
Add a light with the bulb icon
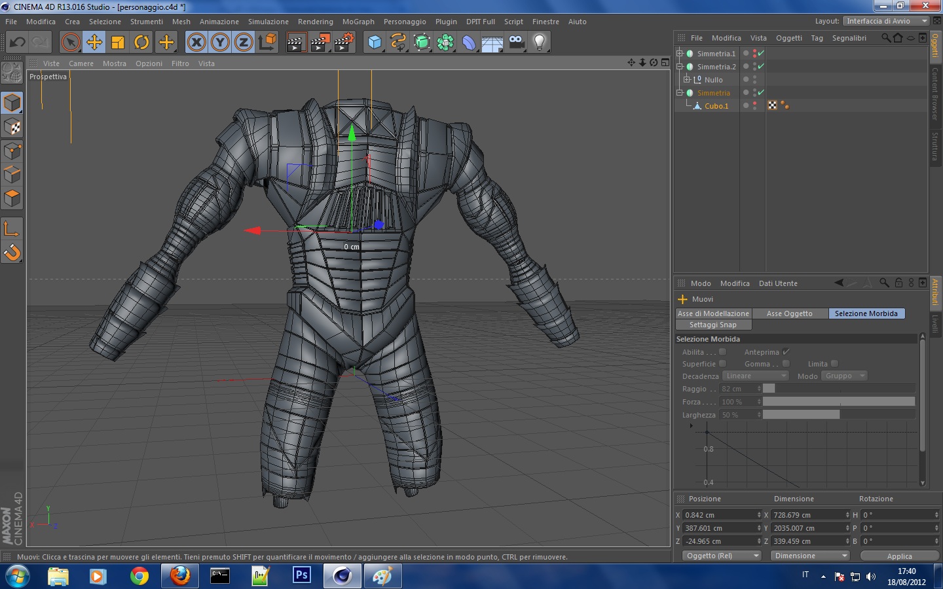539,43
